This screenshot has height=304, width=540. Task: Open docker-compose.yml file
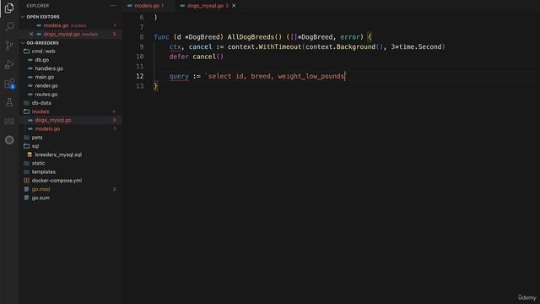coord(57,180)
